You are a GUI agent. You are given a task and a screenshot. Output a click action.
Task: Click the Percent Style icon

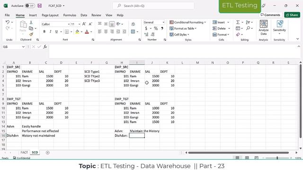click(156, 28)
